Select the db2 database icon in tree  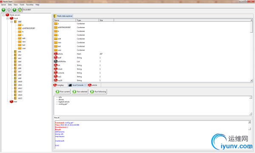16,55
